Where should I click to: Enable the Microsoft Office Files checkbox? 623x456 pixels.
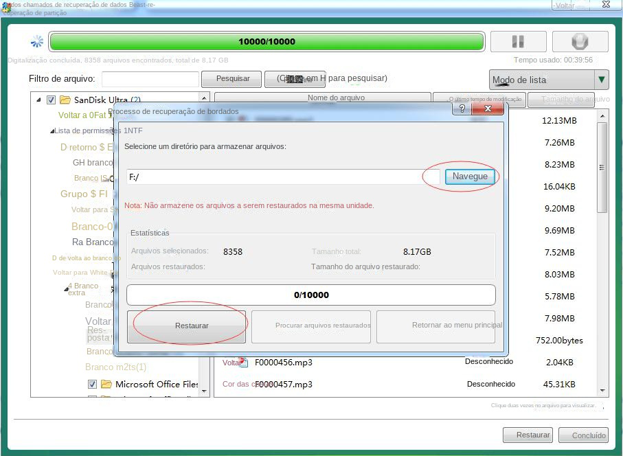92,384
